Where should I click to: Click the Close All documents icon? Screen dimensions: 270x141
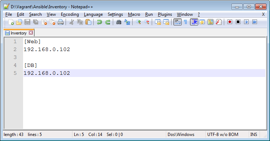tap(52, 22)
